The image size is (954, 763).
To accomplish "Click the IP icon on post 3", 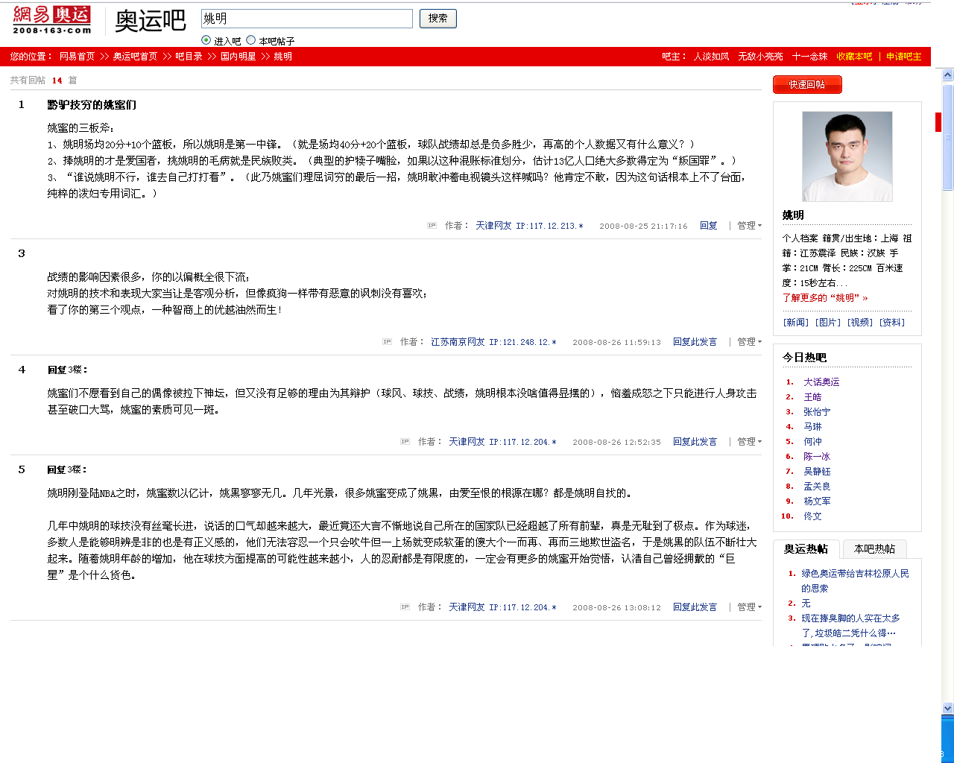I will point(387,342).
